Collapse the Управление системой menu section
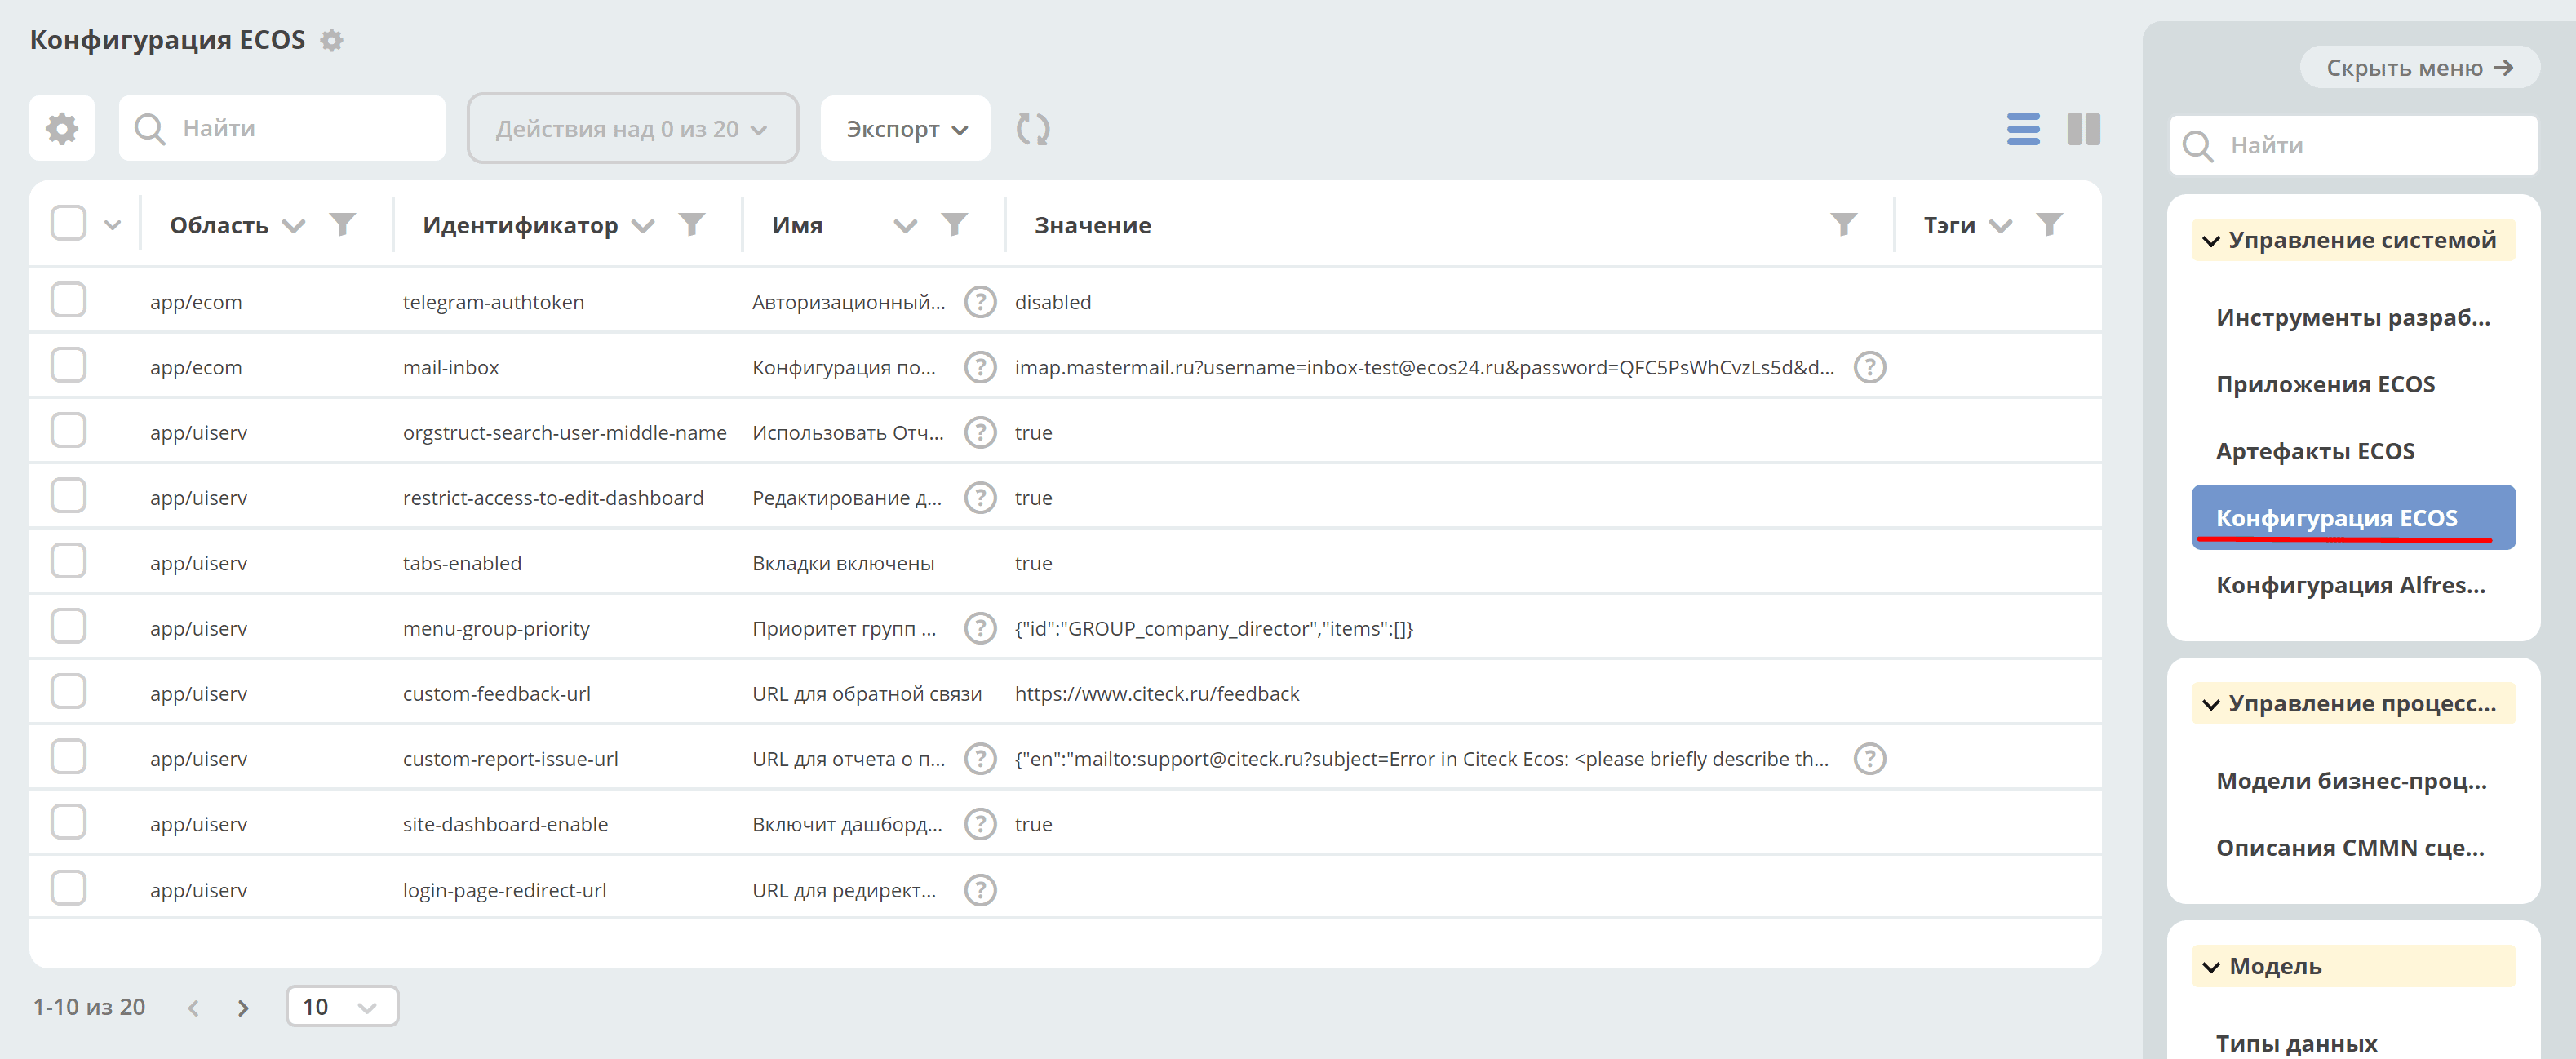Screen dimensions: 2576x1059 pyautogui.click(x=2353, y=240)
